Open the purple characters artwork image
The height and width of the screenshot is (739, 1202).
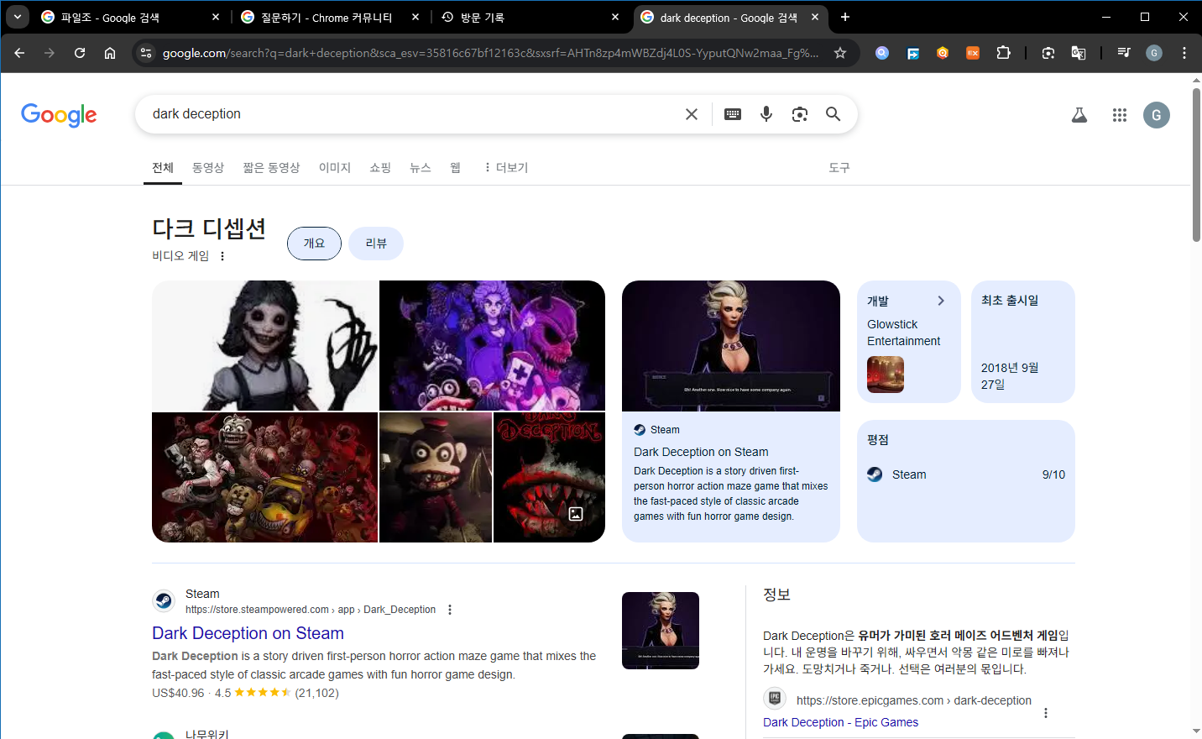[492, 346]
